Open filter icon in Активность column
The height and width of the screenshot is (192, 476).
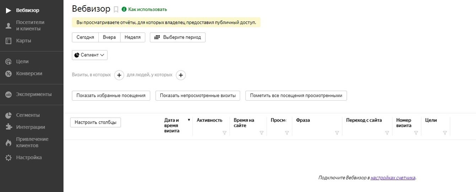[225, 133]
